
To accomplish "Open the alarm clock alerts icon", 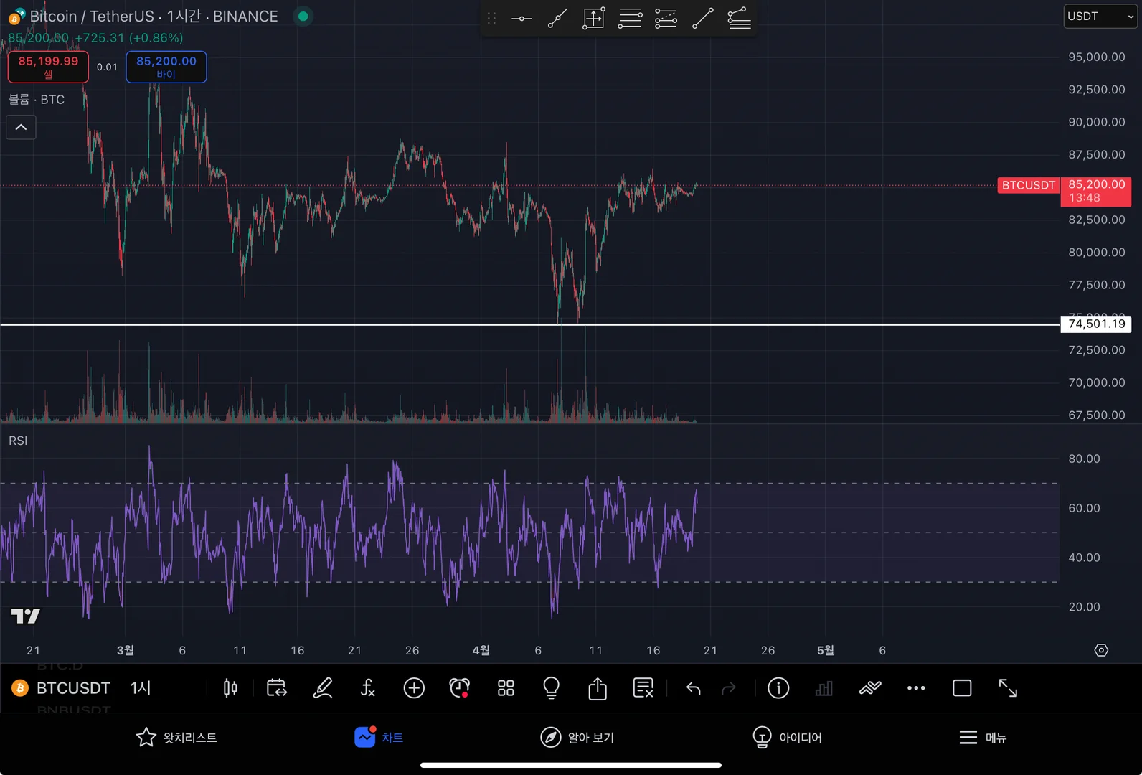I will click(460, 688).
